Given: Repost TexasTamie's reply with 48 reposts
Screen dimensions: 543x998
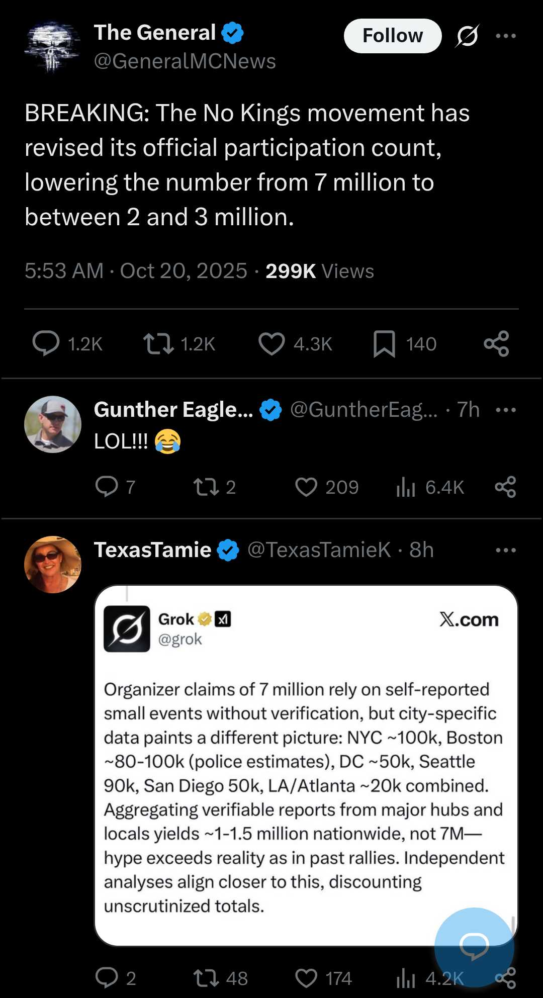Looking at the screenshot, I should click(206, 978).
